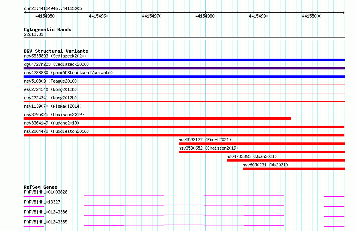Click the magenta line under PARVB|NM_001243386

(x=184, y=215)
